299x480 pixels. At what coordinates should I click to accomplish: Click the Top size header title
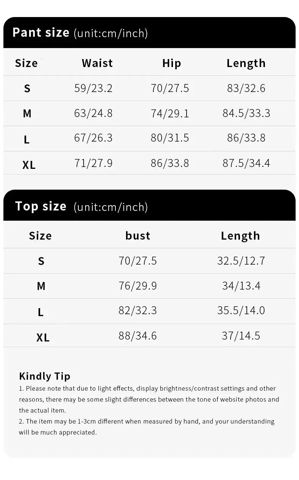40,206
